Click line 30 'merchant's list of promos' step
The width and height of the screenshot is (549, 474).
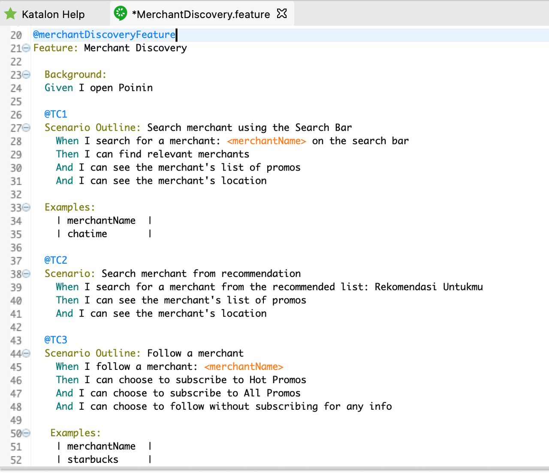point(178,168)
